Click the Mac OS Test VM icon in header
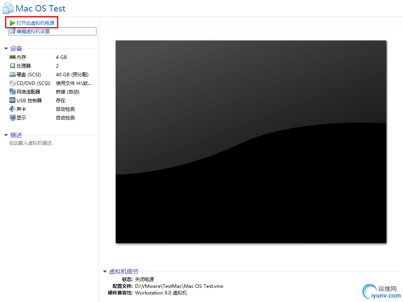 (9, 8)
